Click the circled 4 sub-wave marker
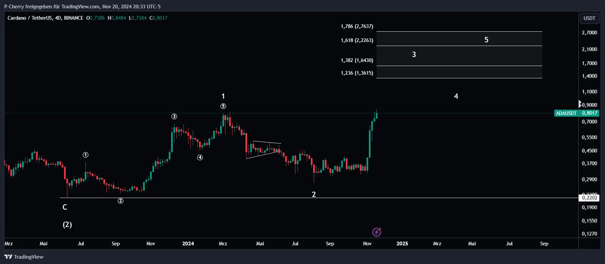 tap(200, 158)
